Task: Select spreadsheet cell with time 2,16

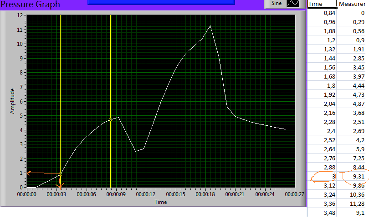Action: [x=322, y=113]
